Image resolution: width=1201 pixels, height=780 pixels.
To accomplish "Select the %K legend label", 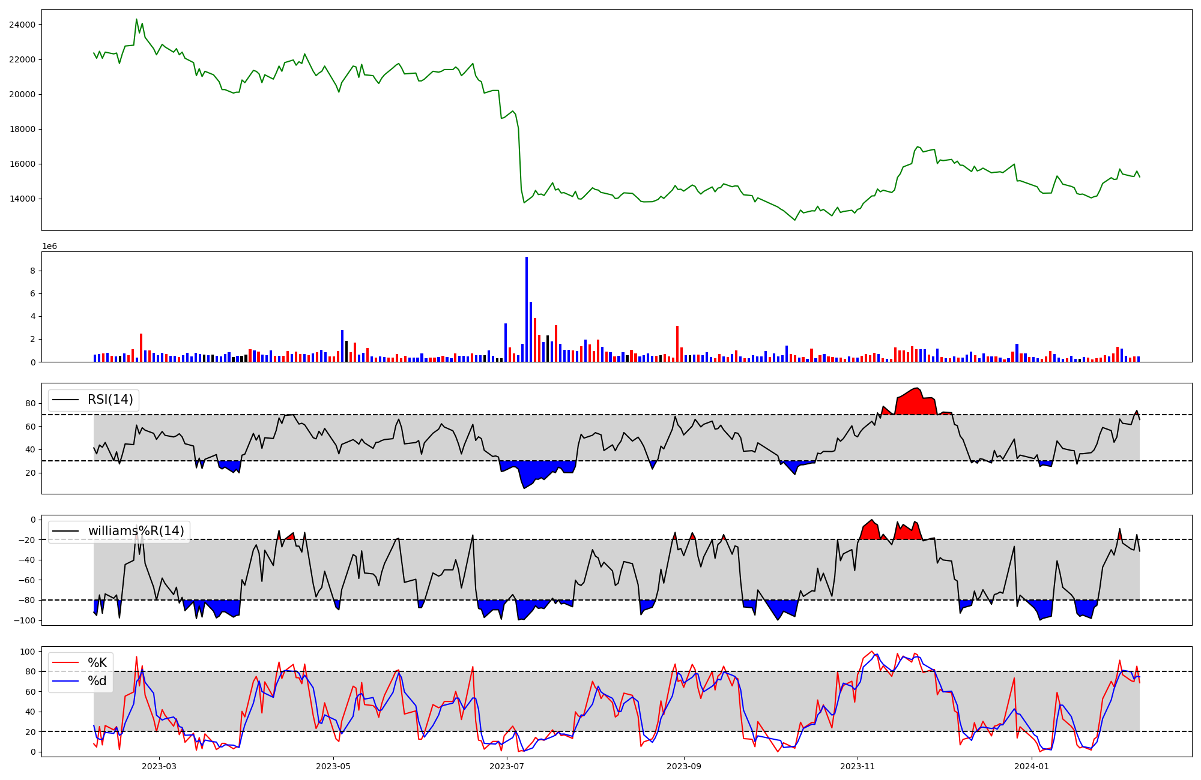I will pyautogui.click(x=97, y=663).
